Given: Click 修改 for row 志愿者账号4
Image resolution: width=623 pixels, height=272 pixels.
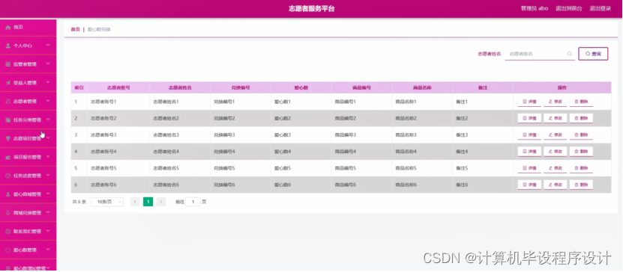Looking at the screenshot, I should click(x=555, y=152).
